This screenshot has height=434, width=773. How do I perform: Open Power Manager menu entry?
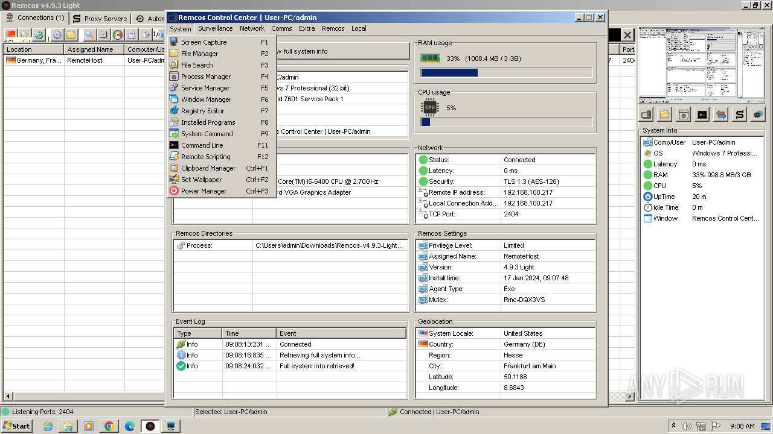tap(222, 191)
